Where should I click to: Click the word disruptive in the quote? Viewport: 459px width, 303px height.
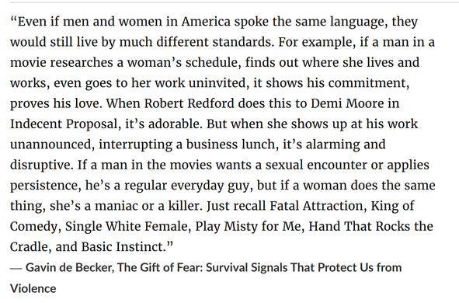pos(40,165)
